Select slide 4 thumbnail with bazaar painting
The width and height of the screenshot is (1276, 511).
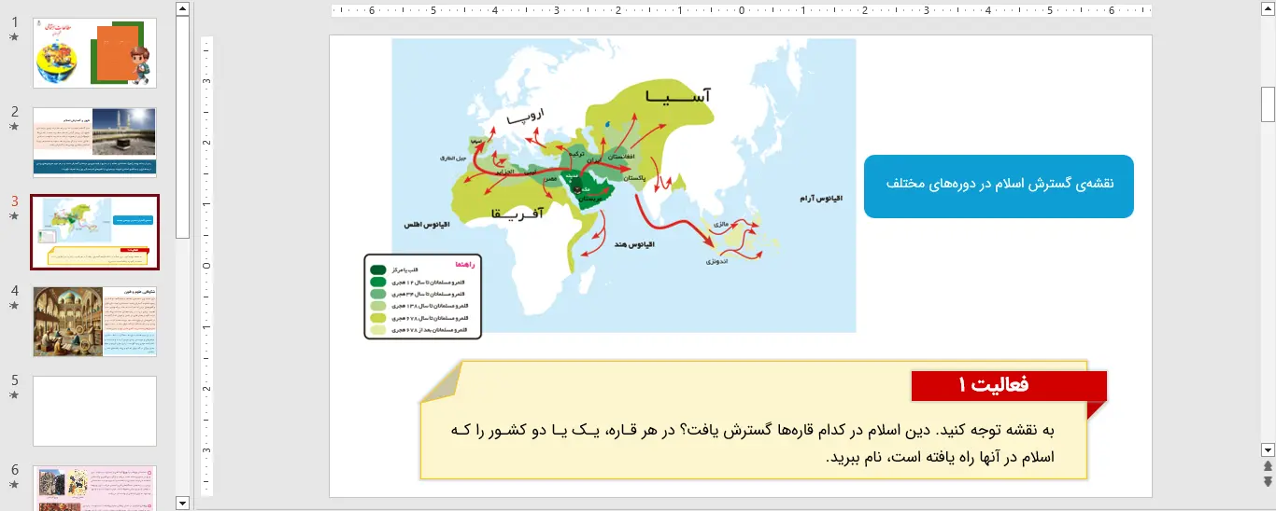click(94, 322)
